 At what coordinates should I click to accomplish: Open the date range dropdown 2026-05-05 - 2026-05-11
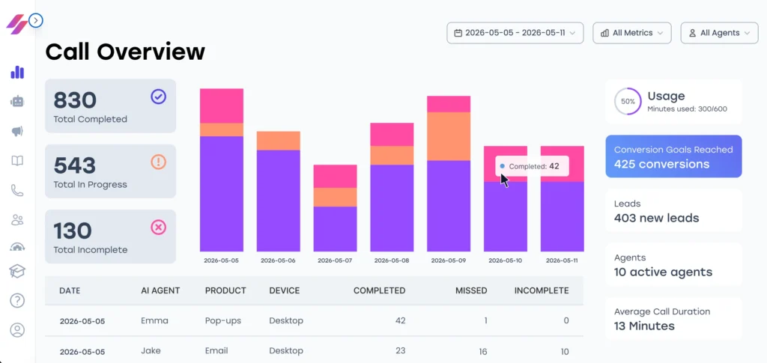coord(515,33)
